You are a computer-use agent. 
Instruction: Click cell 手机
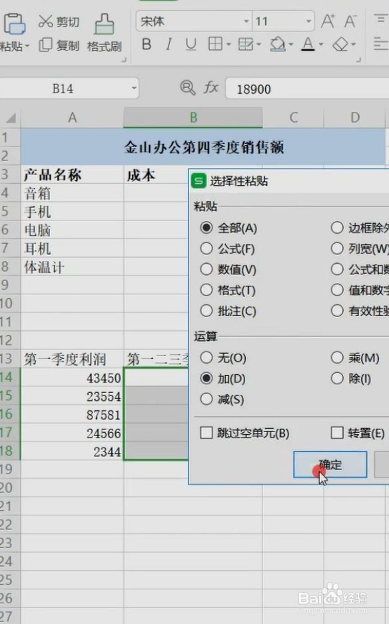coord(72,212)
